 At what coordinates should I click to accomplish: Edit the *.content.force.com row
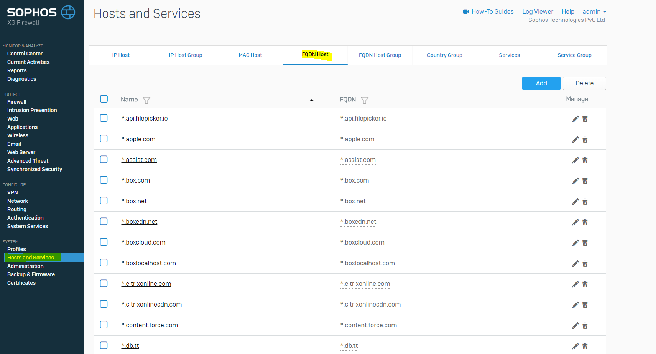pyautogui.click(x=575, y=326)
